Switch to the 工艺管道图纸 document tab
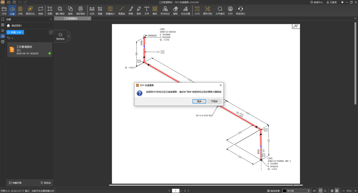 (70, 19)
